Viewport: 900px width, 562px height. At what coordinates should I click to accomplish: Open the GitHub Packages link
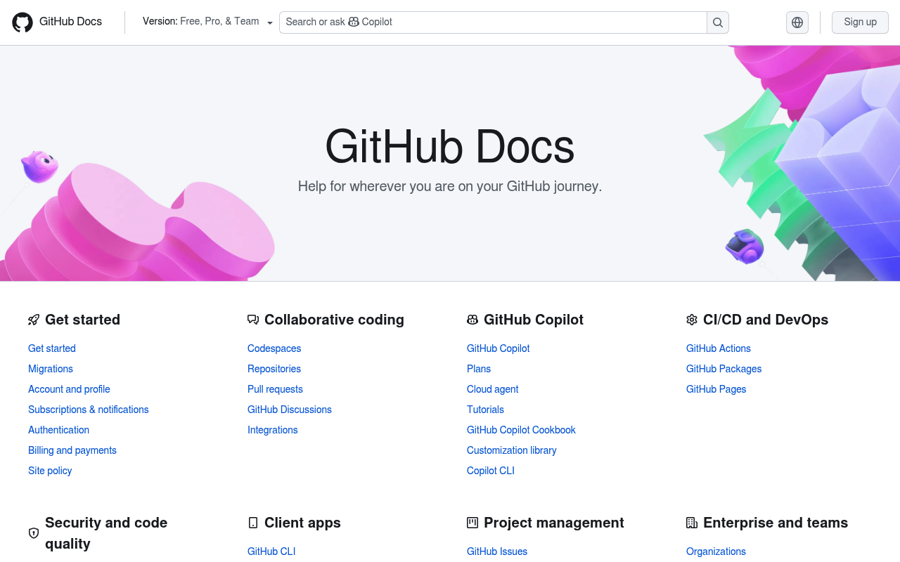click(x=724, y=369)
